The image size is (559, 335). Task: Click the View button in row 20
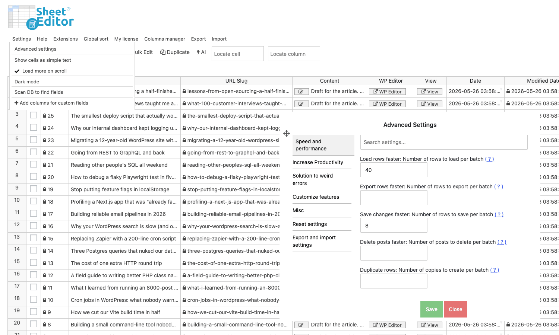pyautogui.click(x=430, y=325)
